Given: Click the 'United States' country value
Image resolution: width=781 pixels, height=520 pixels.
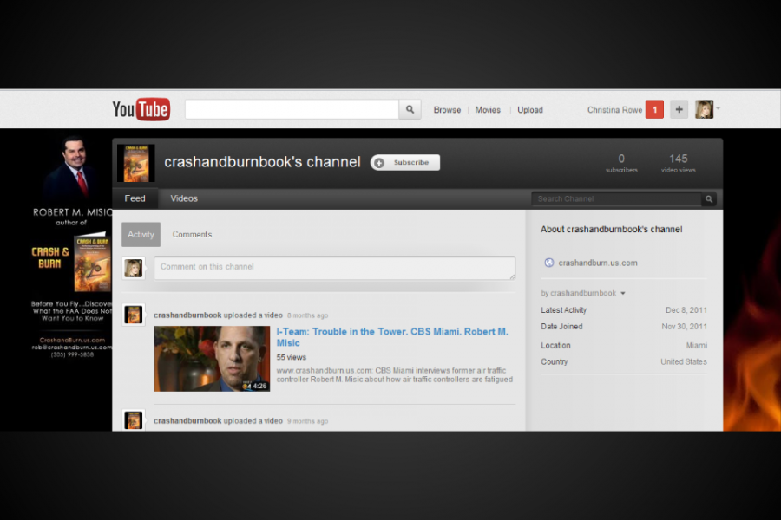Looking at the screenshot, I should point(684,361).
